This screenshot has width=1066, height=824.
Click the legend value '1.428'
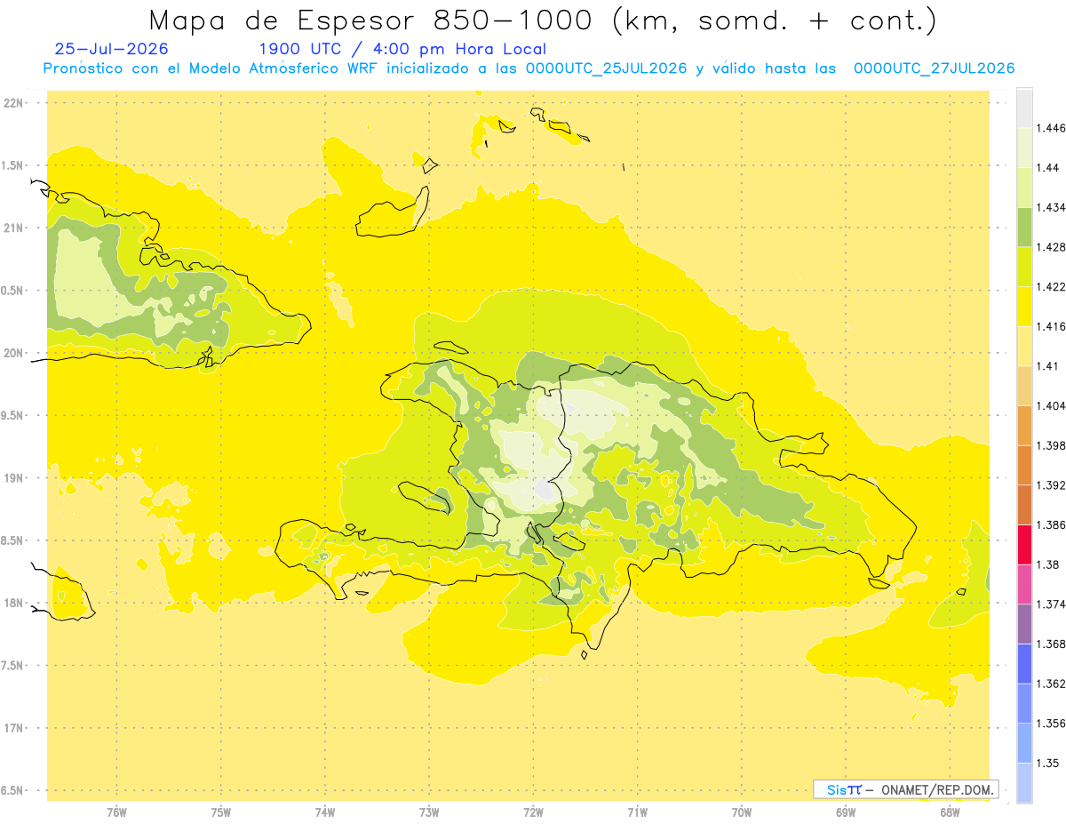[x=1051, y=247]
